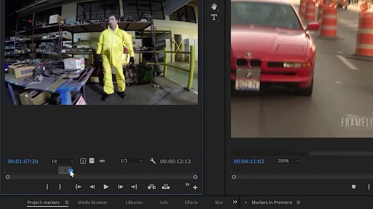The height and width of the screenshot is (209, 373).
Task: Open the Project panel menu icon
Action: (67, 203)
